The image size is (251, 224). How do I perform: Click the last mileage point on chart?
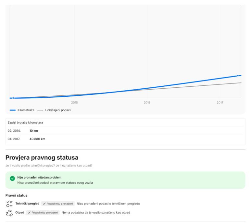(x=238, y=75)
